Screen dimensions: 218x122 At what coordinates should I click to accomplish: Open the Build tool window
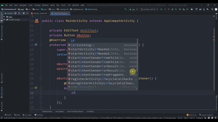coord(17,115)
